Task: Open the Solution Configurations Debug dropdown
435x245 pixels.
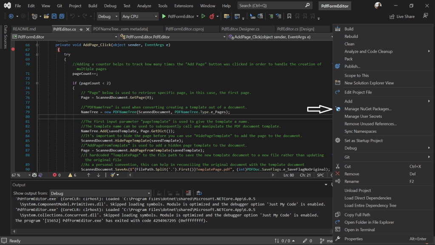Action: coord(107,17)
